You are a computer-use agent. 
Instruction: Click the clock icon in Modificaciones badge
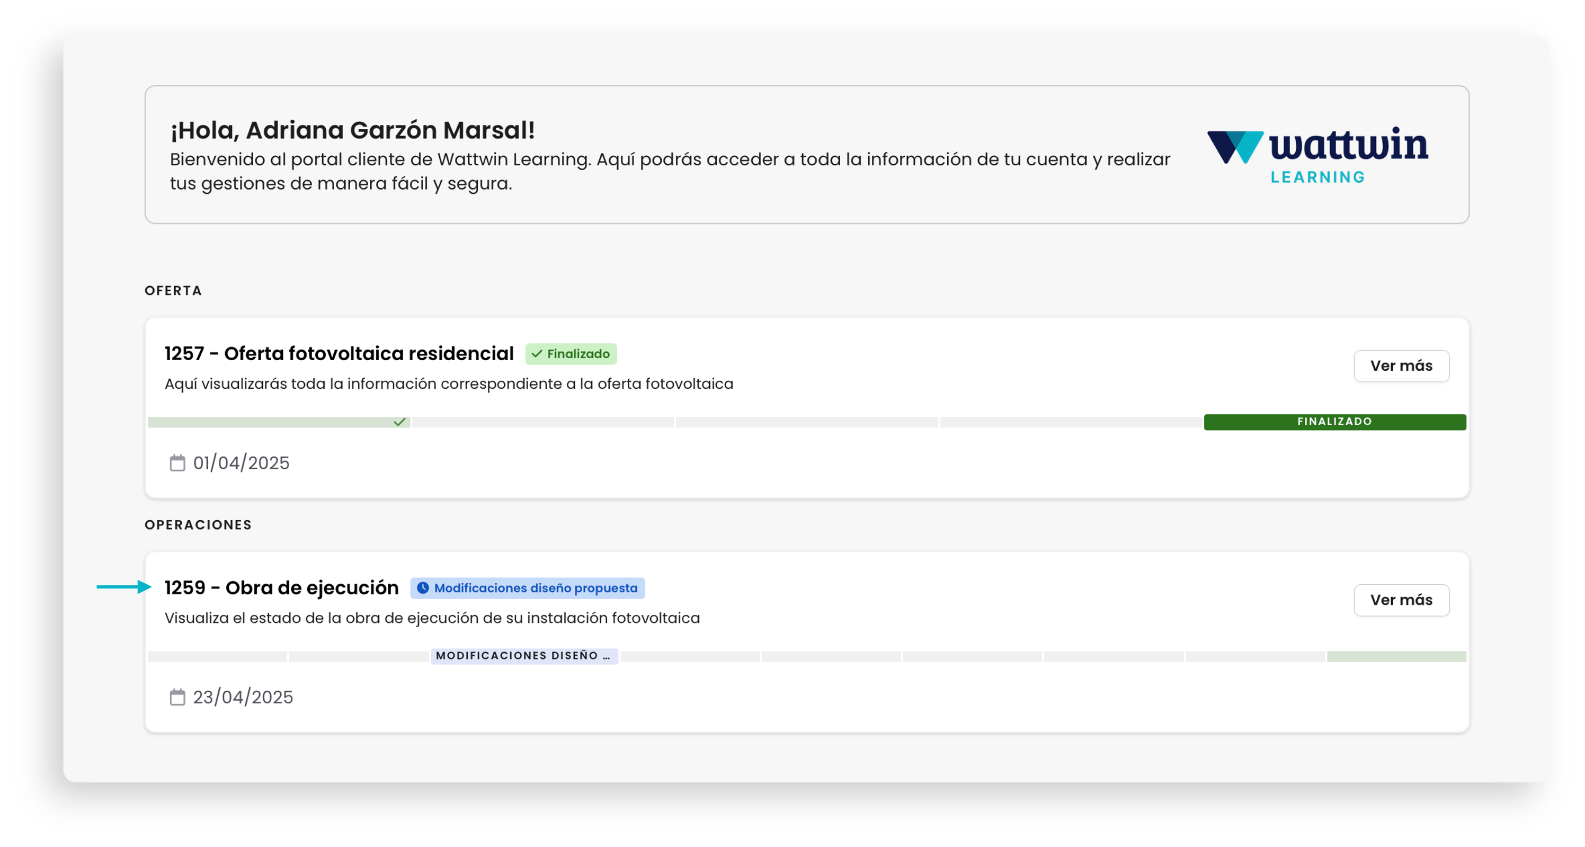tap(423, 588)
